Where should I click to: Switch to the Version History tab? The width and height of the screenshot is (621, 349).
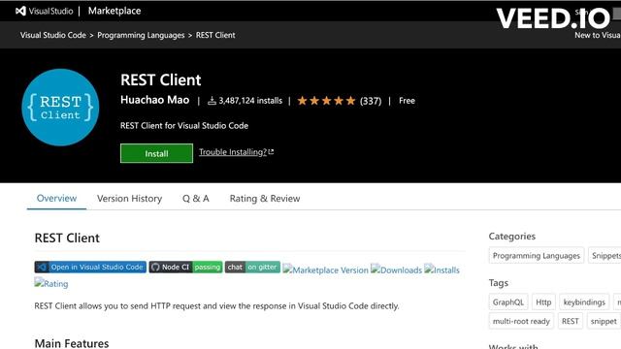tap(129, 198)
